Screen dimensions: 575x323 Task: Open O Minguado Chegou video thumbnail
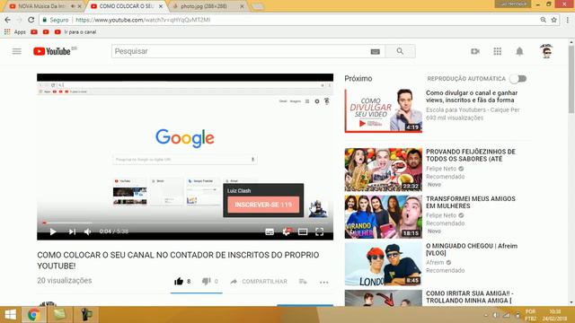[384, 264]
